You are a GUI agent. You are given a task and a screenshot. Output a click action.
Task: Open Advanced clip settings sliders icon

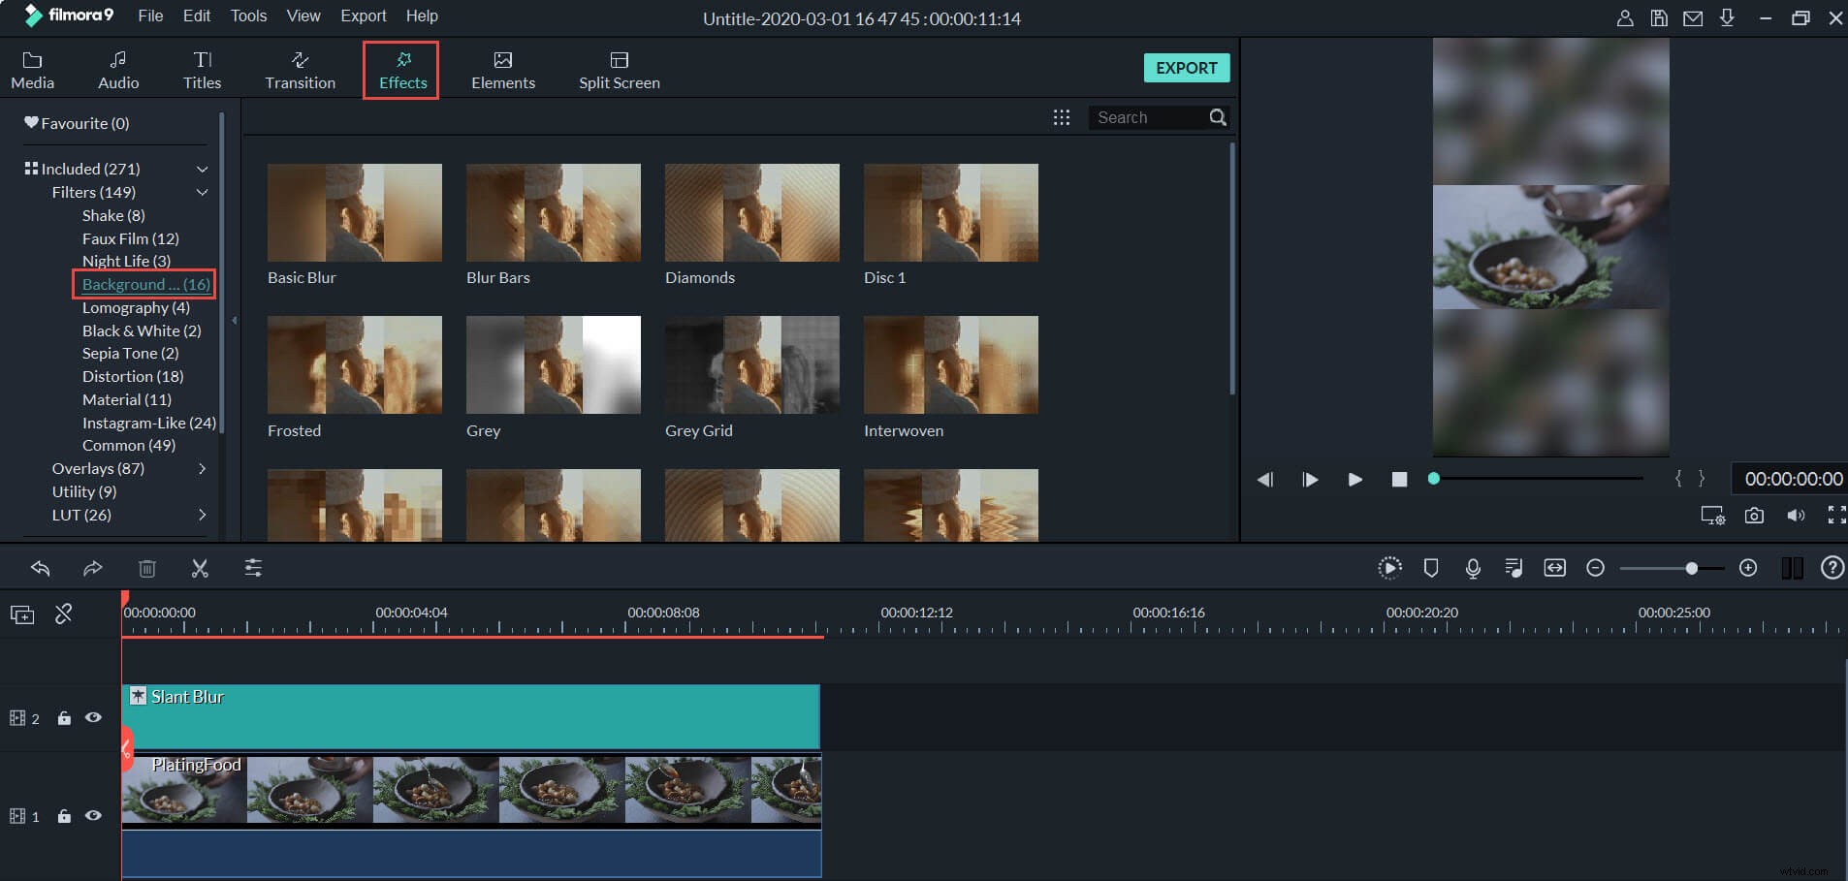tap(252, 568)
